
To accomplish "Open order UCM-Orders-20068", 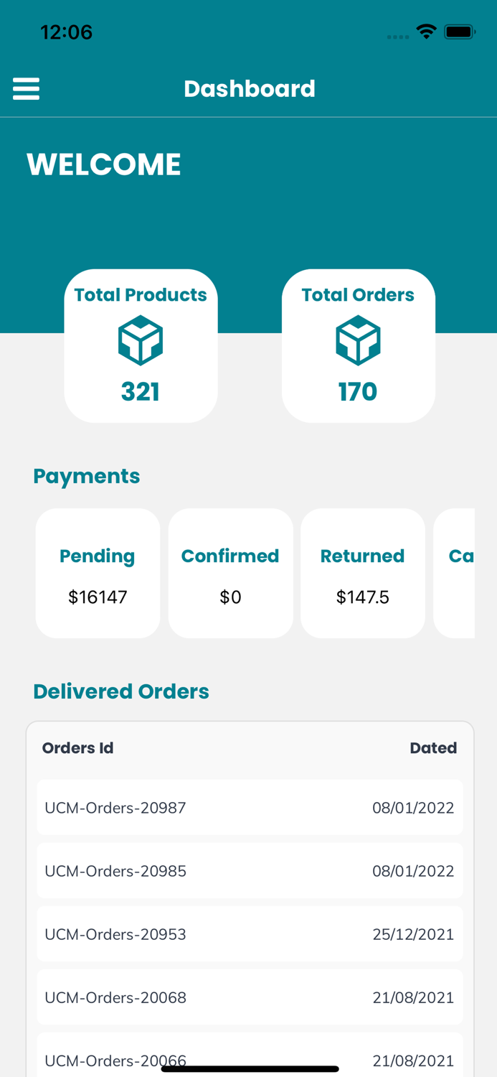I will 250,997.
